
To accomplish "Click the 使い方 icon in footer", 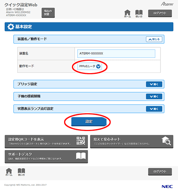I will [21, 172].
